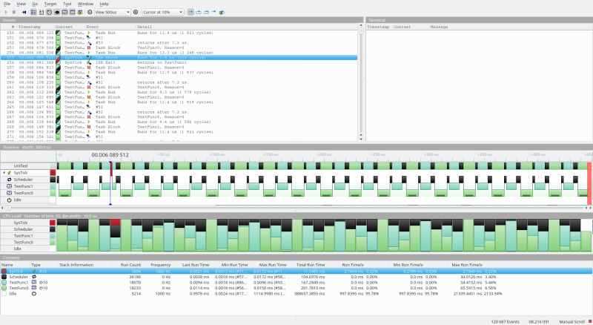Click the Timestamp column header in Events

(30, 27)
